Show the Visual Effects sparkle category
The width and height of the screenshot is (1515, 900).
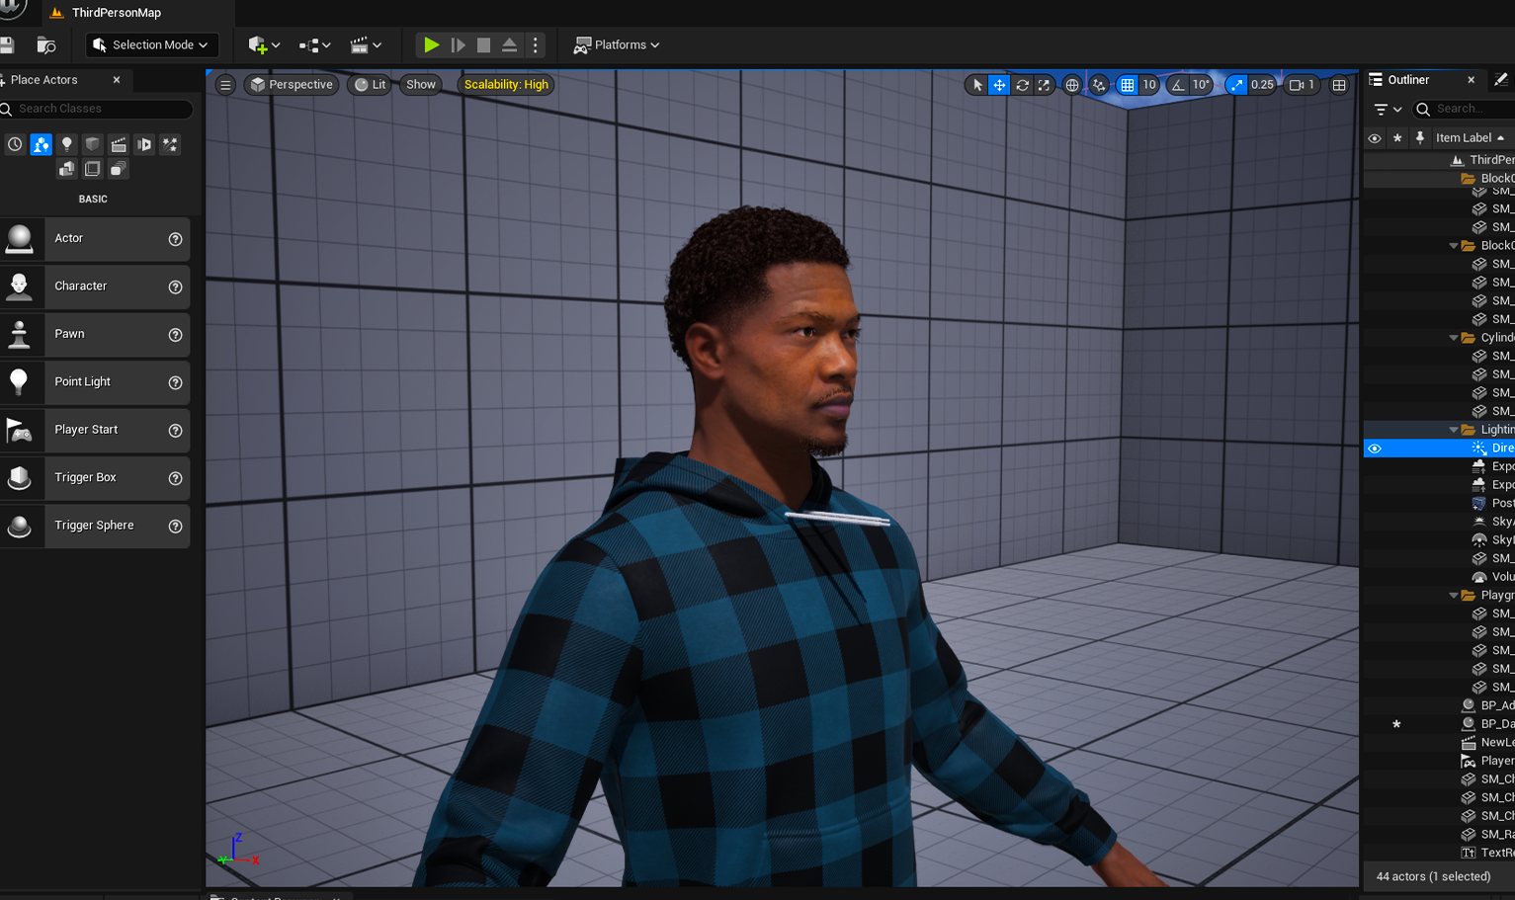click(170, 144)
